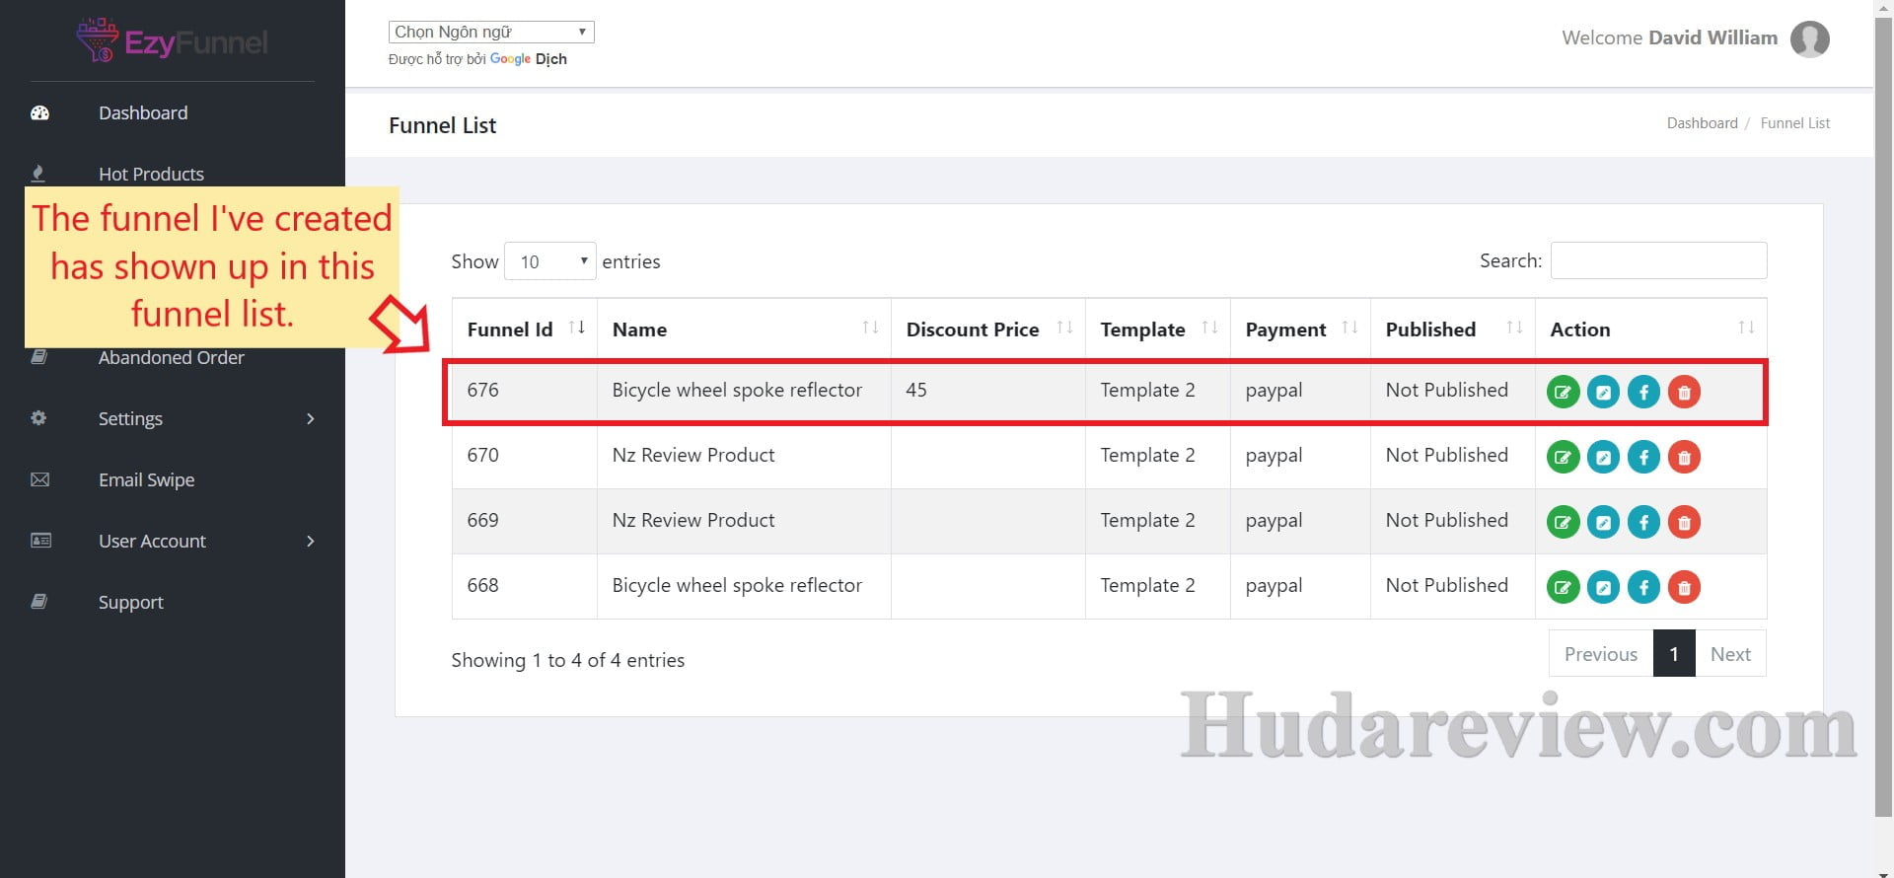Click the Google Dịch link

pyautogui.click(x=529, y=59)
